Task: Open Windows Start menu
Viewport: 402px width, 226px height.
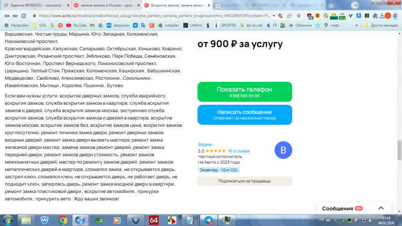Action: point(8,220)
